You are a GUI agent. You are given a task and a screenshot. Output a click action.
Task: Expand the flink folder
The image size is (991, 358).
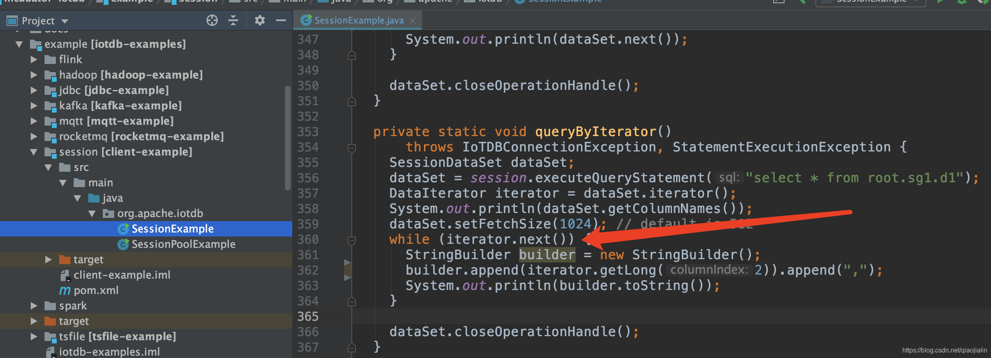tap(34, 60)
